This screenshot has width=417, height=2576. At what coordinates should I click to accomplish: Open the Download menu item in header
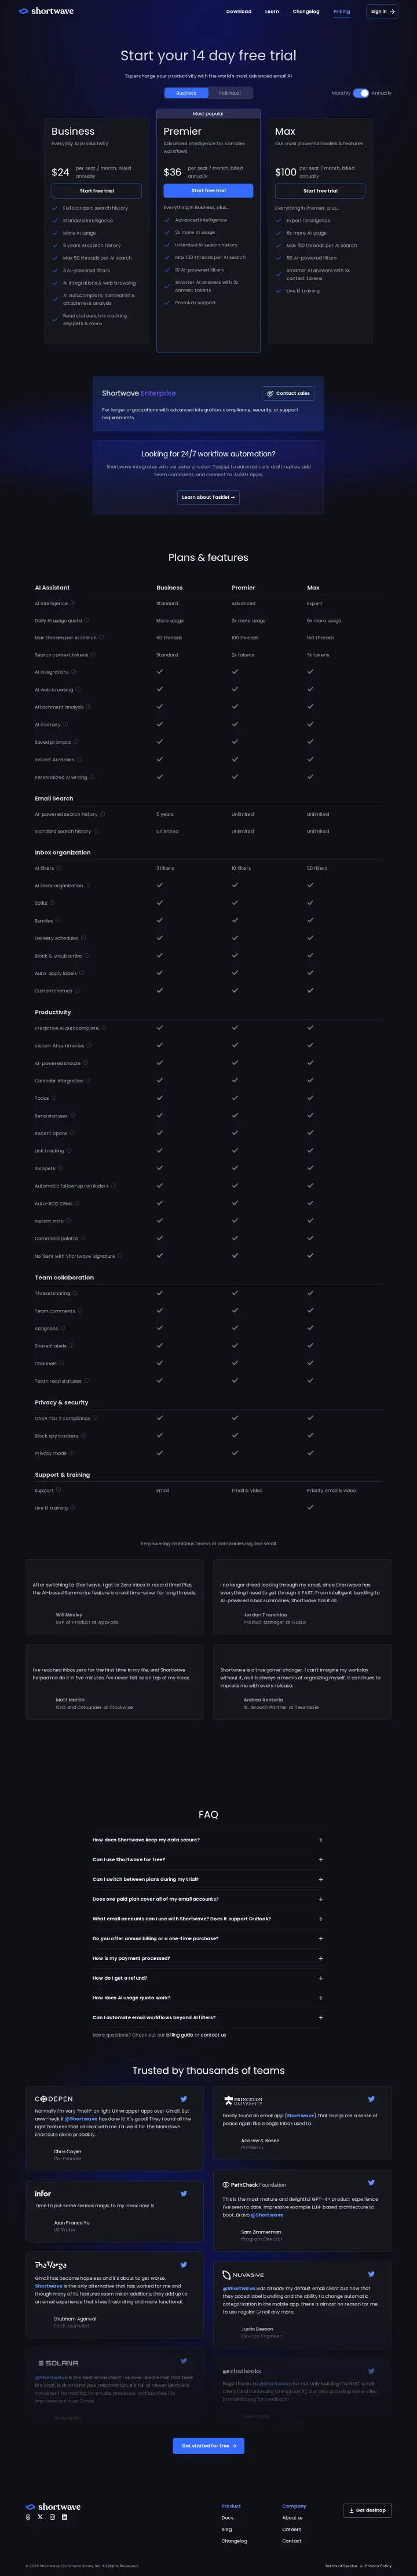click(x=239, y=12)
